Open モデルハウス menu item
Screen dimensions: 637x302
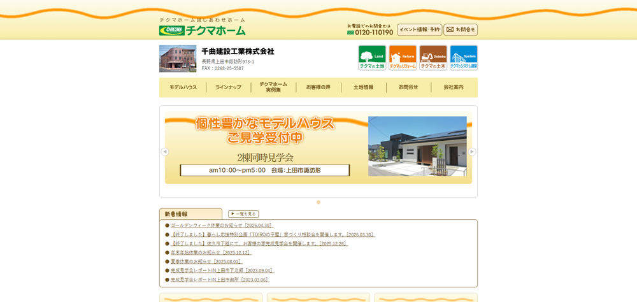coord(183,87)
